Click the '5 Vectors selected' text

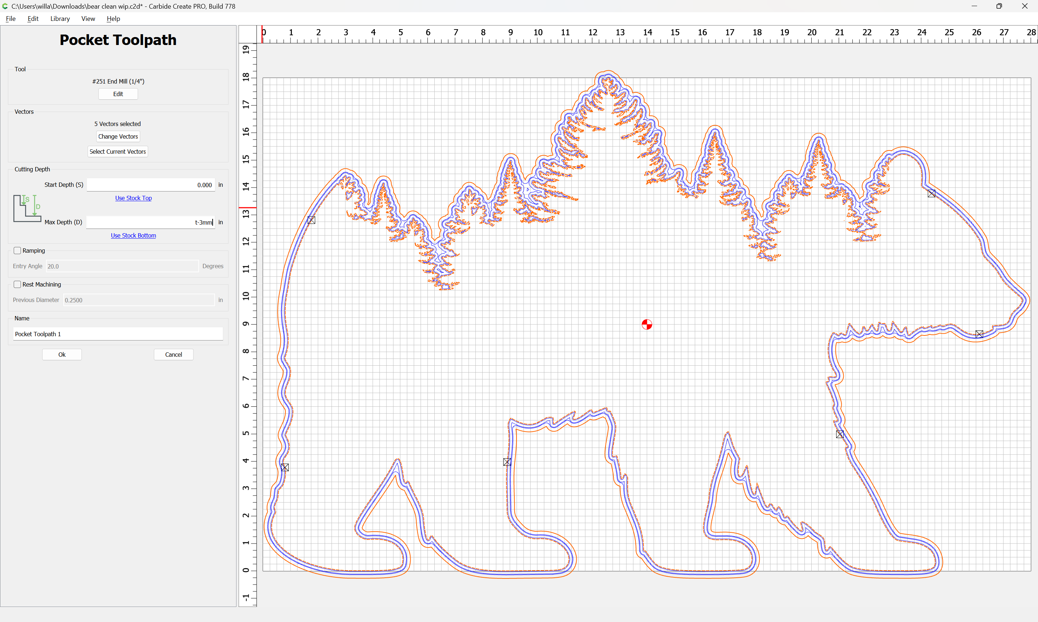(x=117, y=124)
